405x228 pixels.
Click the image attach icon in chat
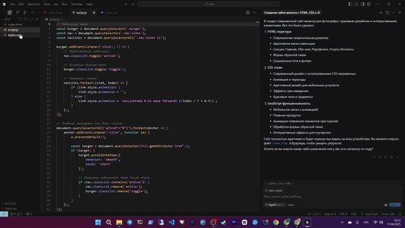(x=386, y=205)
